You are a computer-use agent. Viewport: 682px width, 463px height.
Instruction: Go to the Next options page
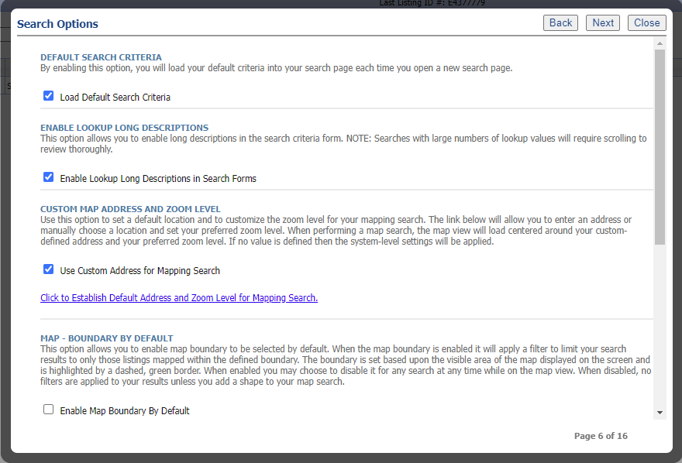pyautogui.click(x=603, y=23)
